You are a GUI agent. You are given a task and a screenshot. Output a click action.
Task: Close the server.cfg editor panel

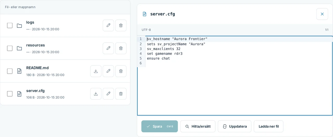tap(322, 14)
